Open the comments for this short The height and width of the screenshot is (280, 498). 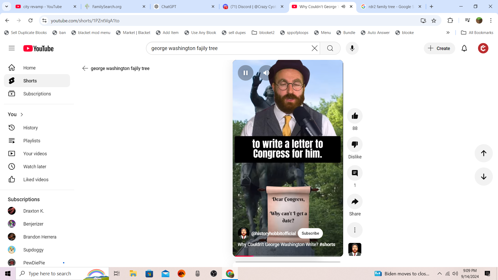coord(355,173)
